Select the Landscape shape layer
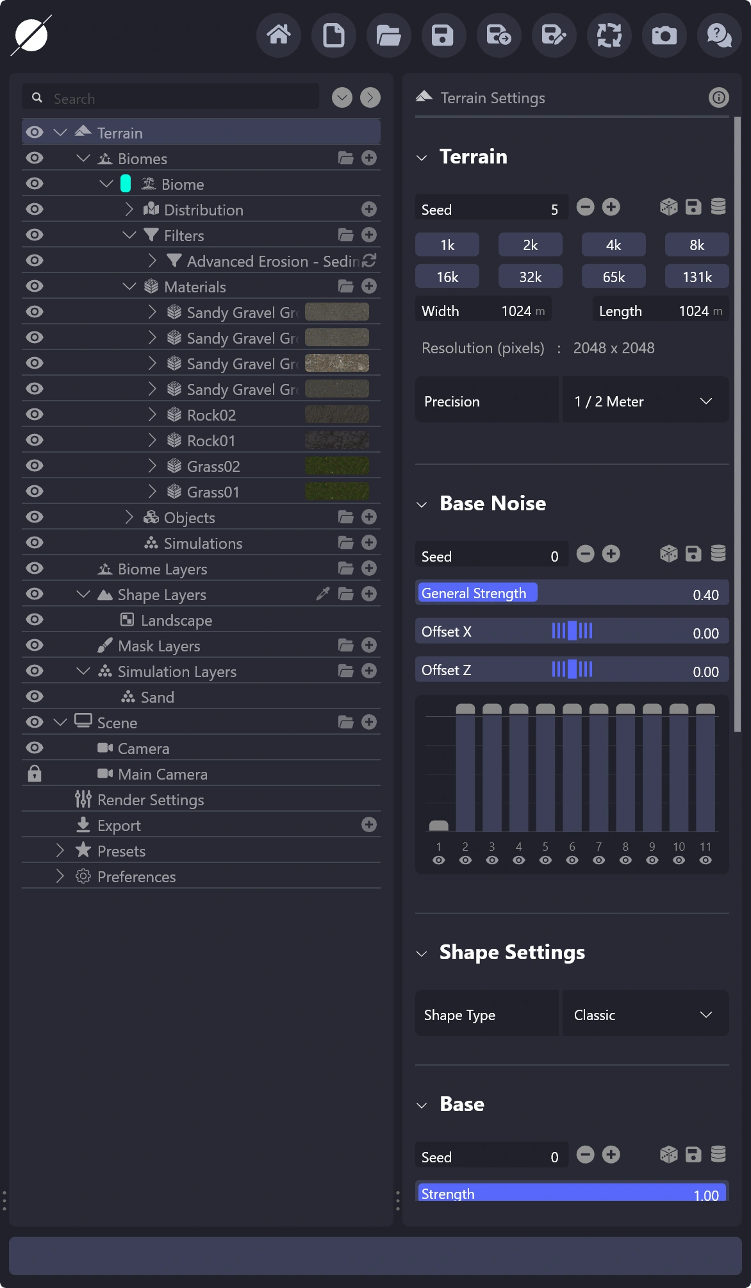The image size is (751, 1288). 176,620
